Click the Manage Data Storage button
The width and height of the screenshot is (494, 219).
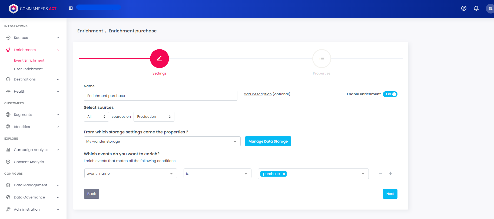click(268, 141)
